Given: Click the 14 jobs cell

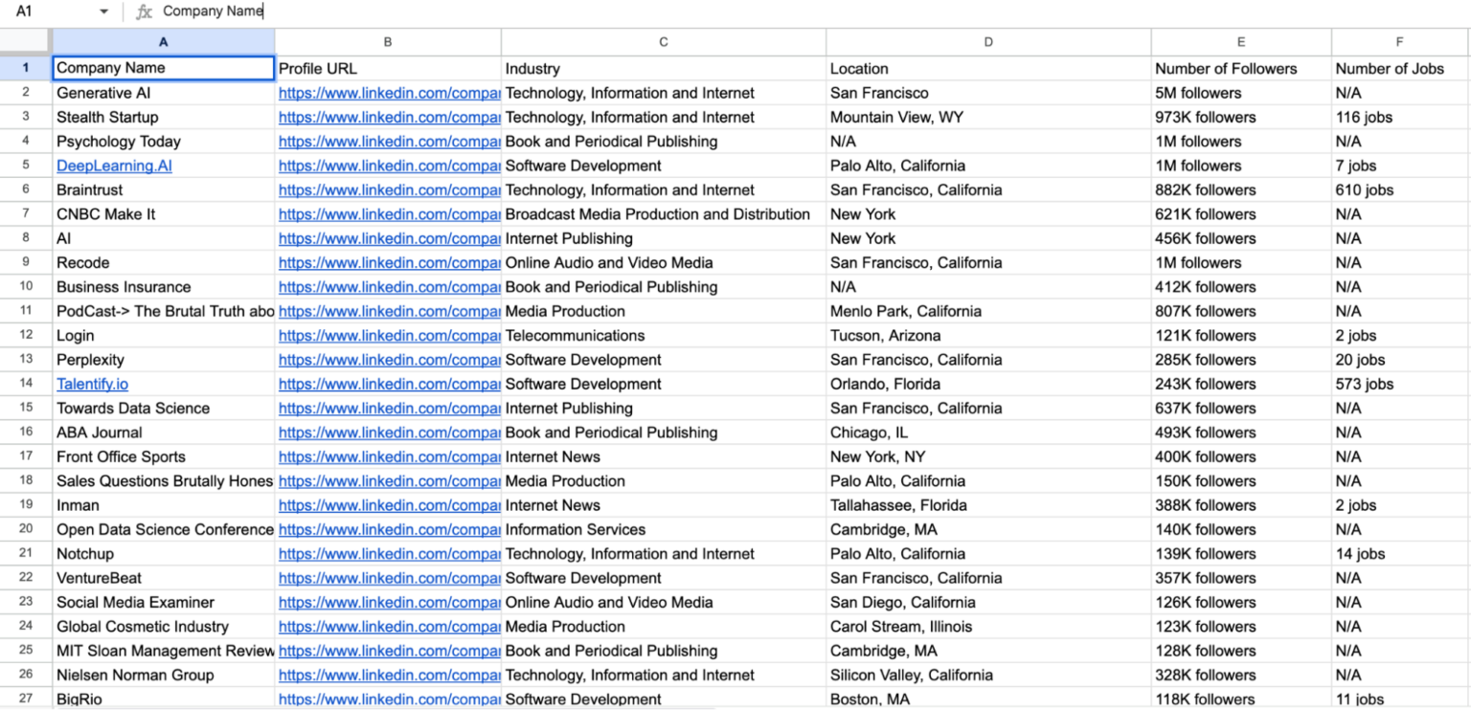Looking at the screenshot, I should tap(1400, 553).
